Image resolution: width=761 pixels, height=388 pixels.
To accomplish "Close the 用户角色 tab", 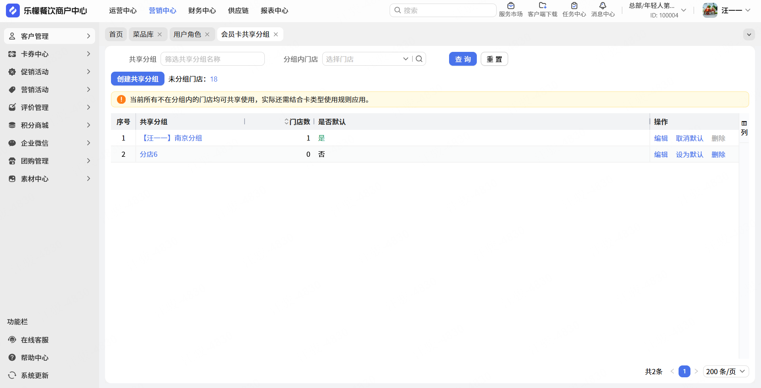I will 207,34.
